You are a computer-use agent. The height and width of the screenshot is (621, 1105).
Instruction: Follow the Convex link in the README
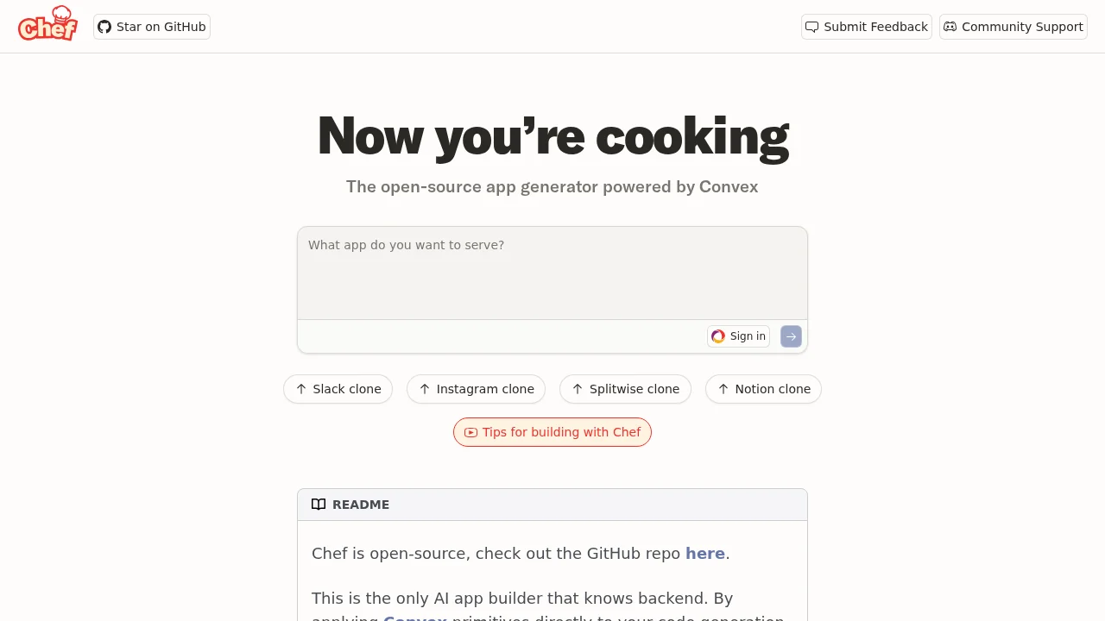(x=414, y=618)
